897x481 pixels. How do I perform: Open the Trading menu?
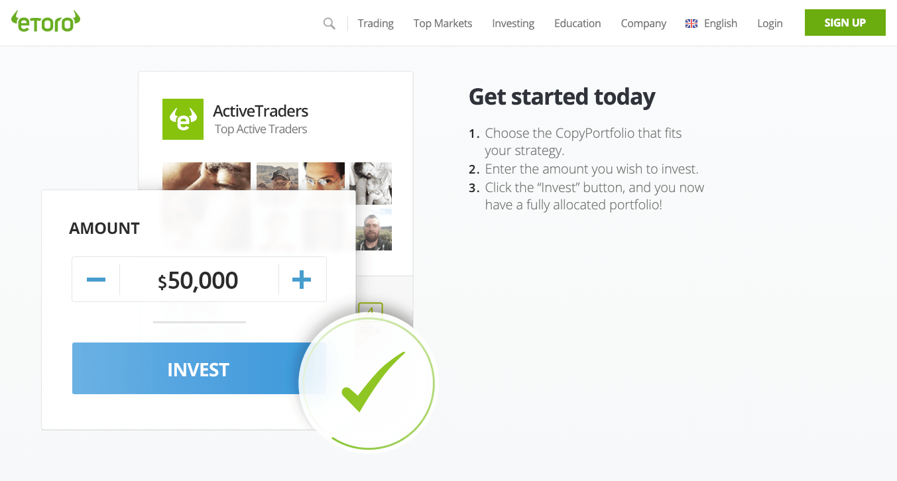tap(375, 23)
